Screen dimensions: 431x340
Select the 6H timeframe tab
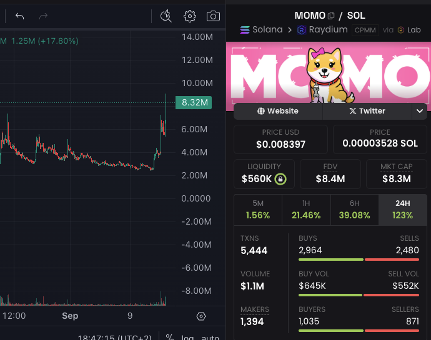point(355,210)
